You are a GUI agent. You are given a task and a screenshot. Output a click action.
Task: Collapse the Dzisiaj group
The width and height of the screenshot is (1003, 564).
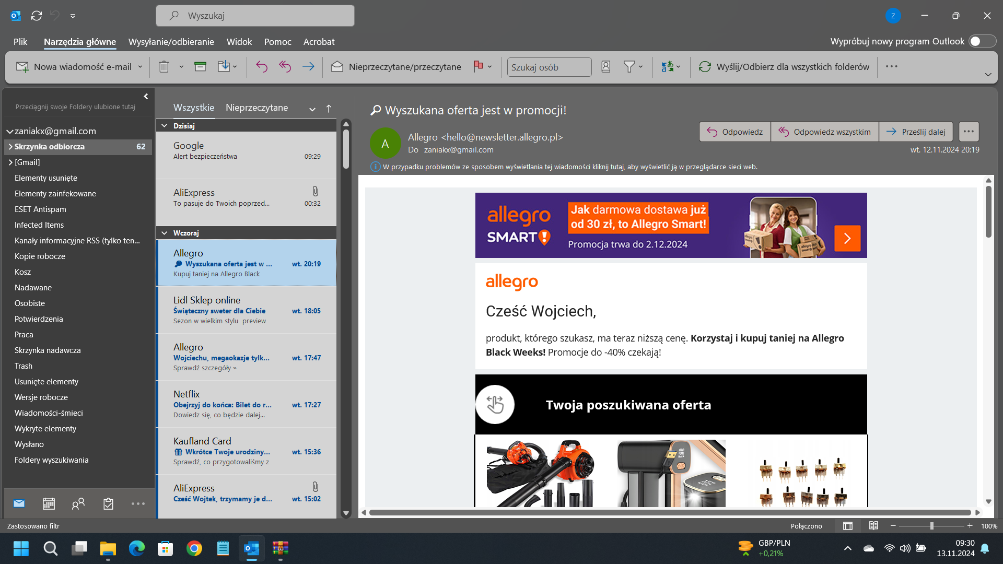(x=165, y=126)
